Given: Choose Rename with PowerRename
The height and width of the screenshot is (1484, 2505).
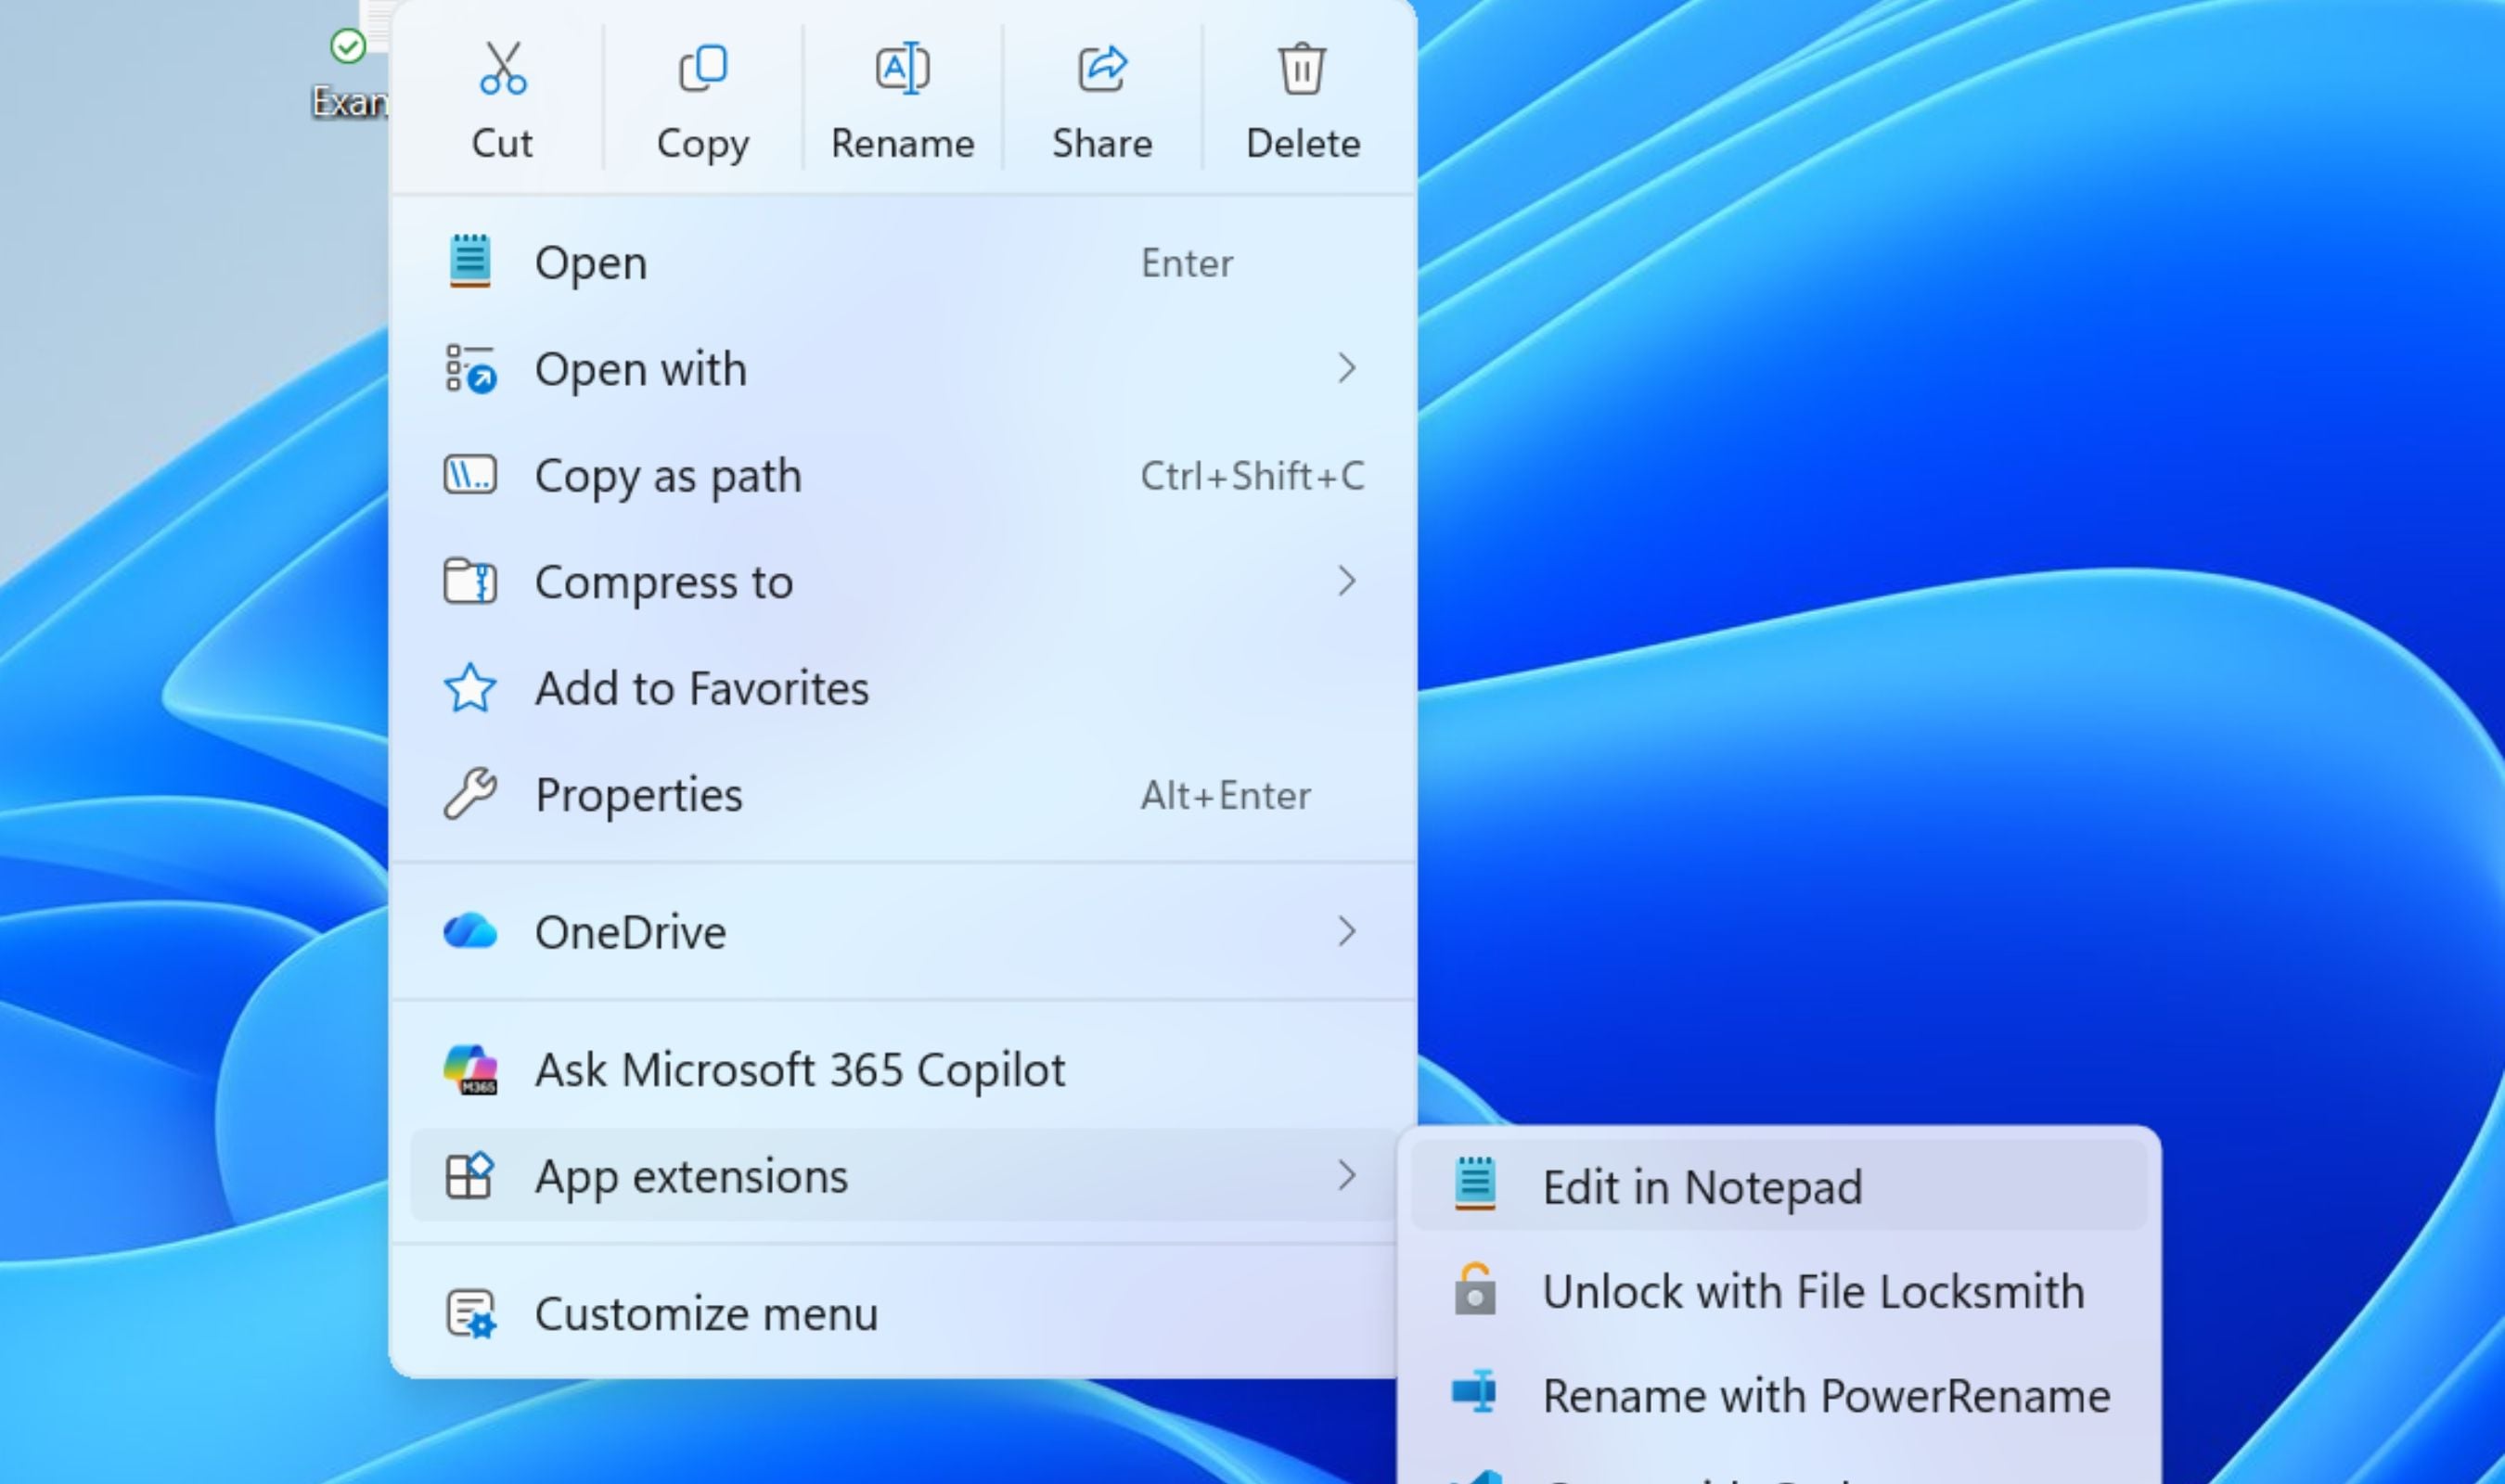Looking at the screenshot, I should pos(1779,1394).
